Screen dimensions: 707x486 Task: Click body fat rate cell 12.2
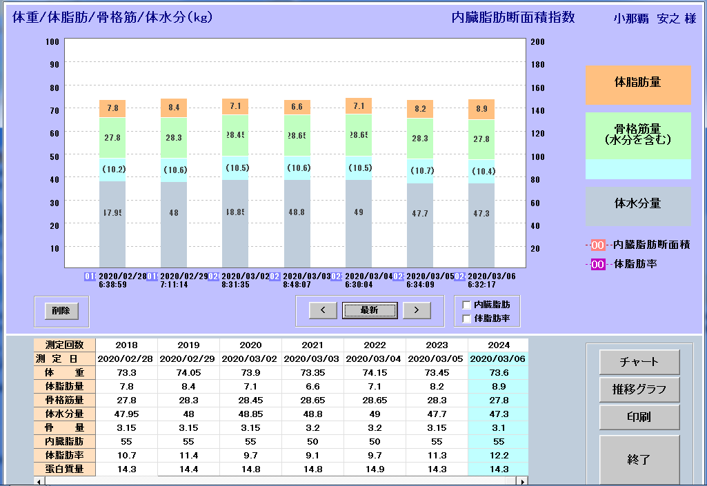[x=498, y=456]
